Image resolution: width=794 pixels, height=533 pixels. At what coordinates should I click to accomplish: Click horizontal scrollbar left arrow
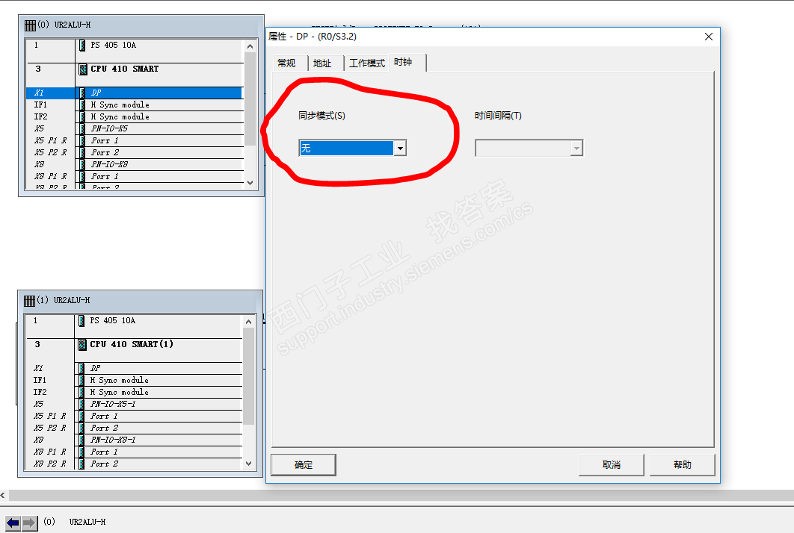(3, 496)
